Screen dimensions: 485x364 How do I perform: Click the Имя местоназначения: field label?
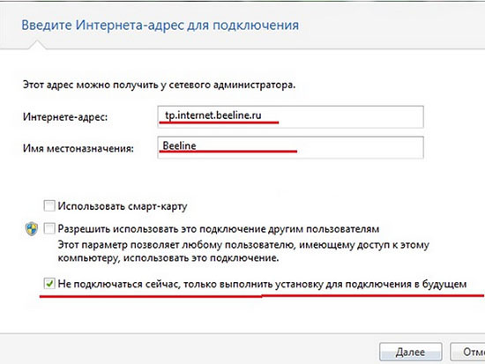[78, 148]
